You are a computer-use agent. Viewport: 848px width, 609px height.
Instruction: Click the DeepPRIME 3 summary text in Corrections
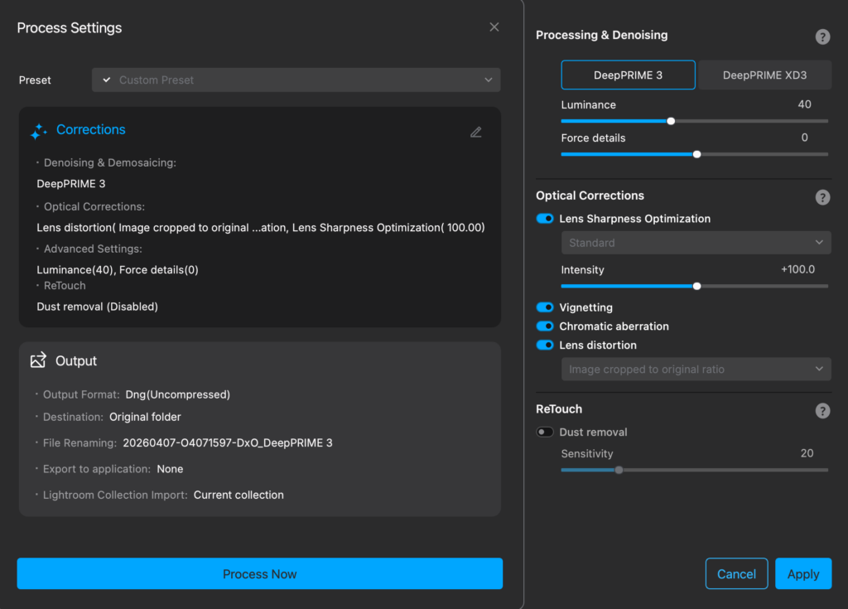71,183
